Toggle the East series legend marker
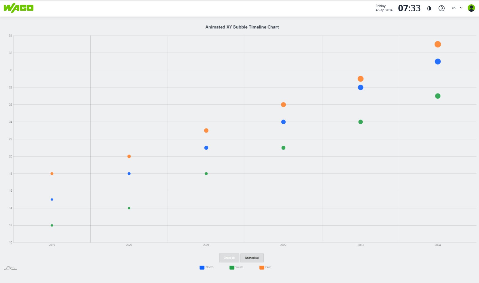Image resolution: width=479 pixels, height=283 pixels. 262,267
